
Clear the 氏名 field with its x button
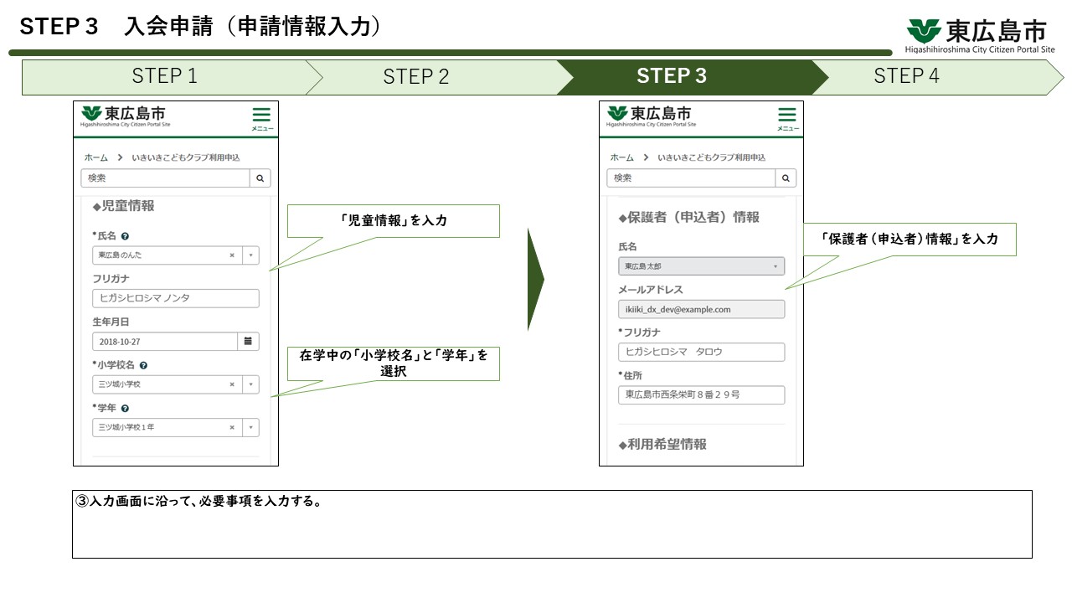[x=233, y=255]
